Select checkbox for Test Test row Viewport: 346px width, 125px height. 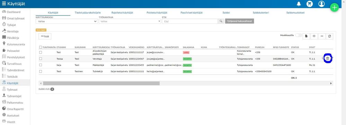[41, 52]
